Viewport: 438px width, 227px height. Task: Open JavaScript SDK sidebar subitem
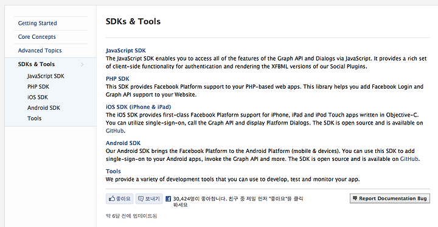pyautogui.click(x=46, y=76)
